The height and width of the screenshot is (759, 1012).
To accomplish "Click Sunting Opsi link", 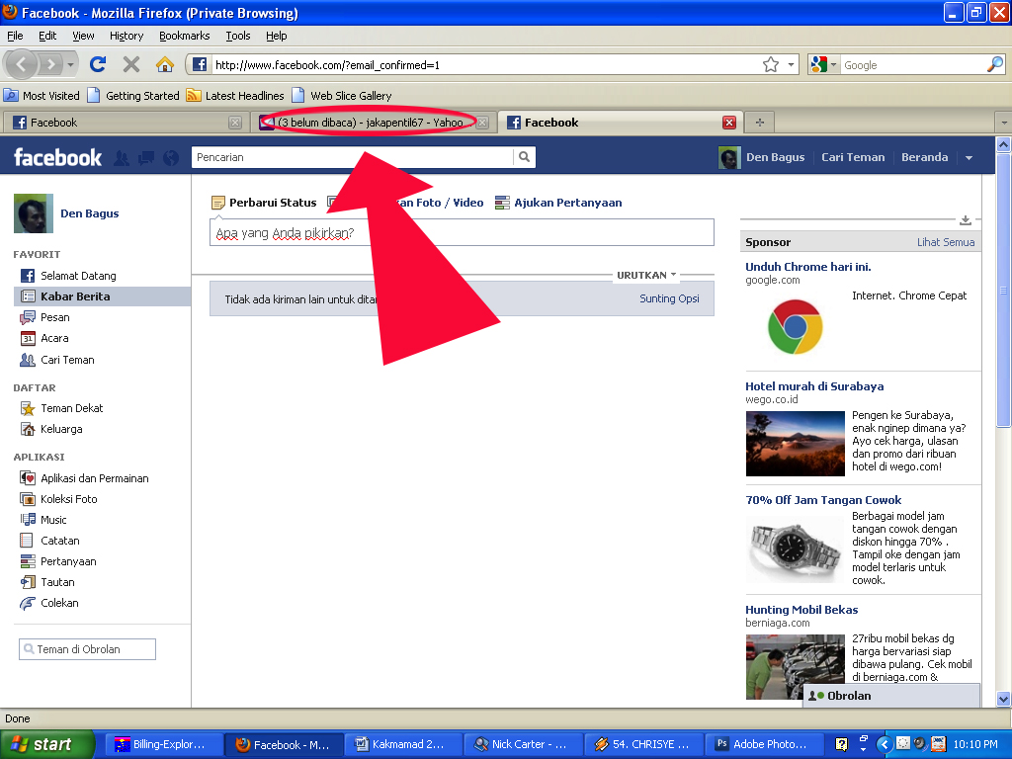I will (669, 298).
